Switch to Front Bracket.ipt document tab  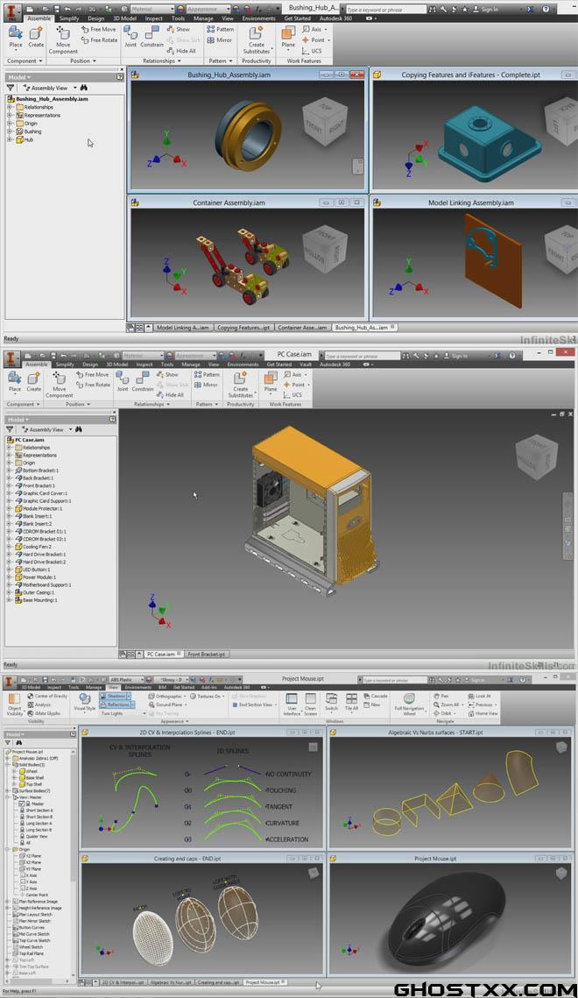click(x=206, y=655)
